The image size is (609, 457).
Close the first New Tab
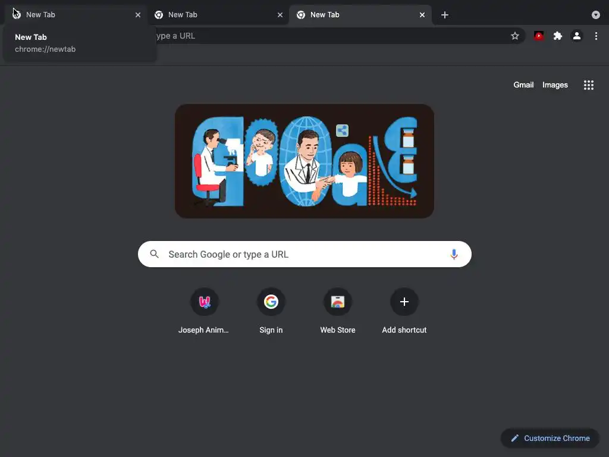[x=138, y=15]
